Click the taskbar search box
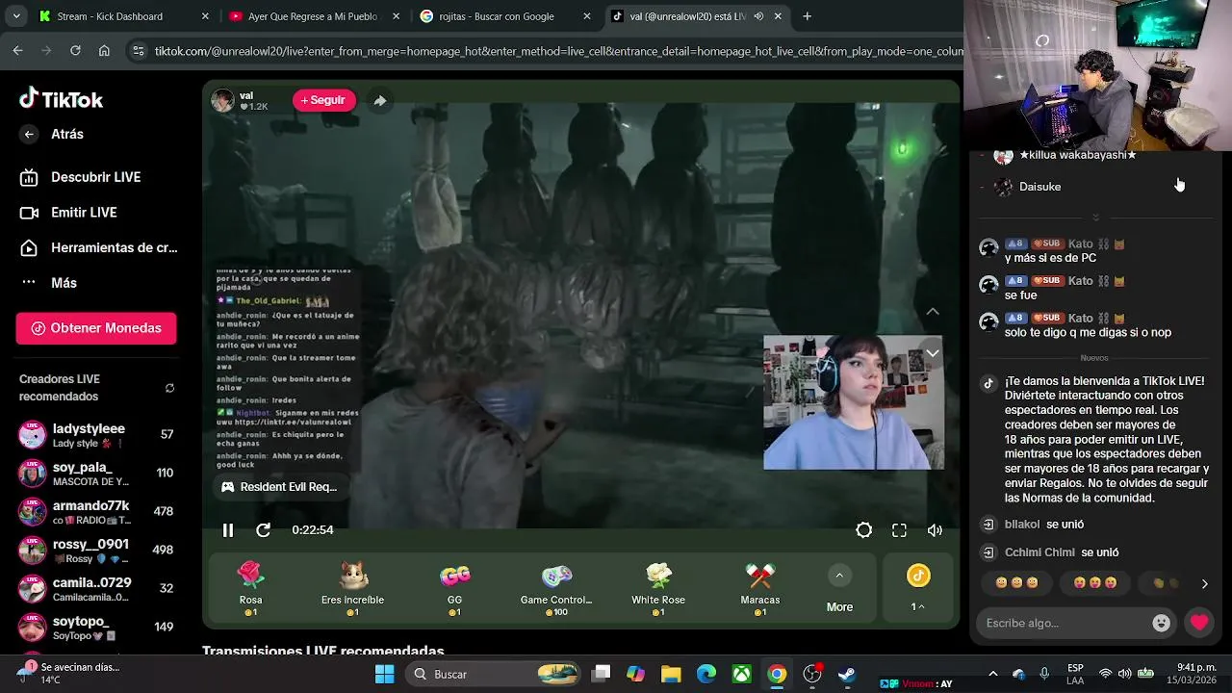The height and width of the screenshot is (693, 1232). pyautogui.click(x=493, y=674)
